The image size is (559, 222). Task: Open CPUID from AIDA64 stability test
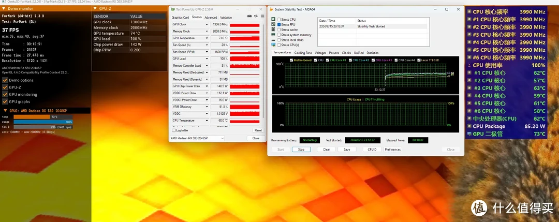tap(372, 150)
